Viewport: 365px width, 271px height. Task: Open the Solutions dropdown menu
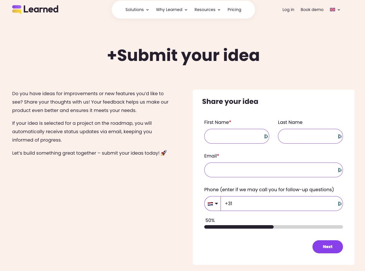(x=137, y=10)
